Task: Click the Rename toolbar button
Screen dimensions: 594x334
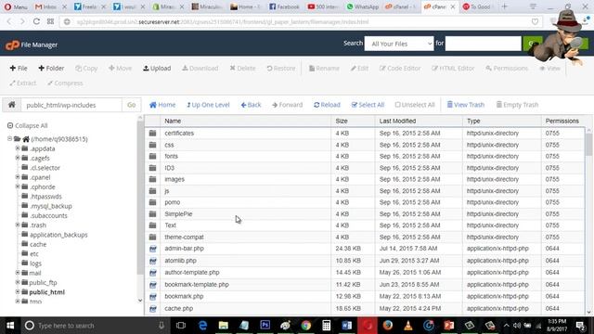Action: click(324, 68)
